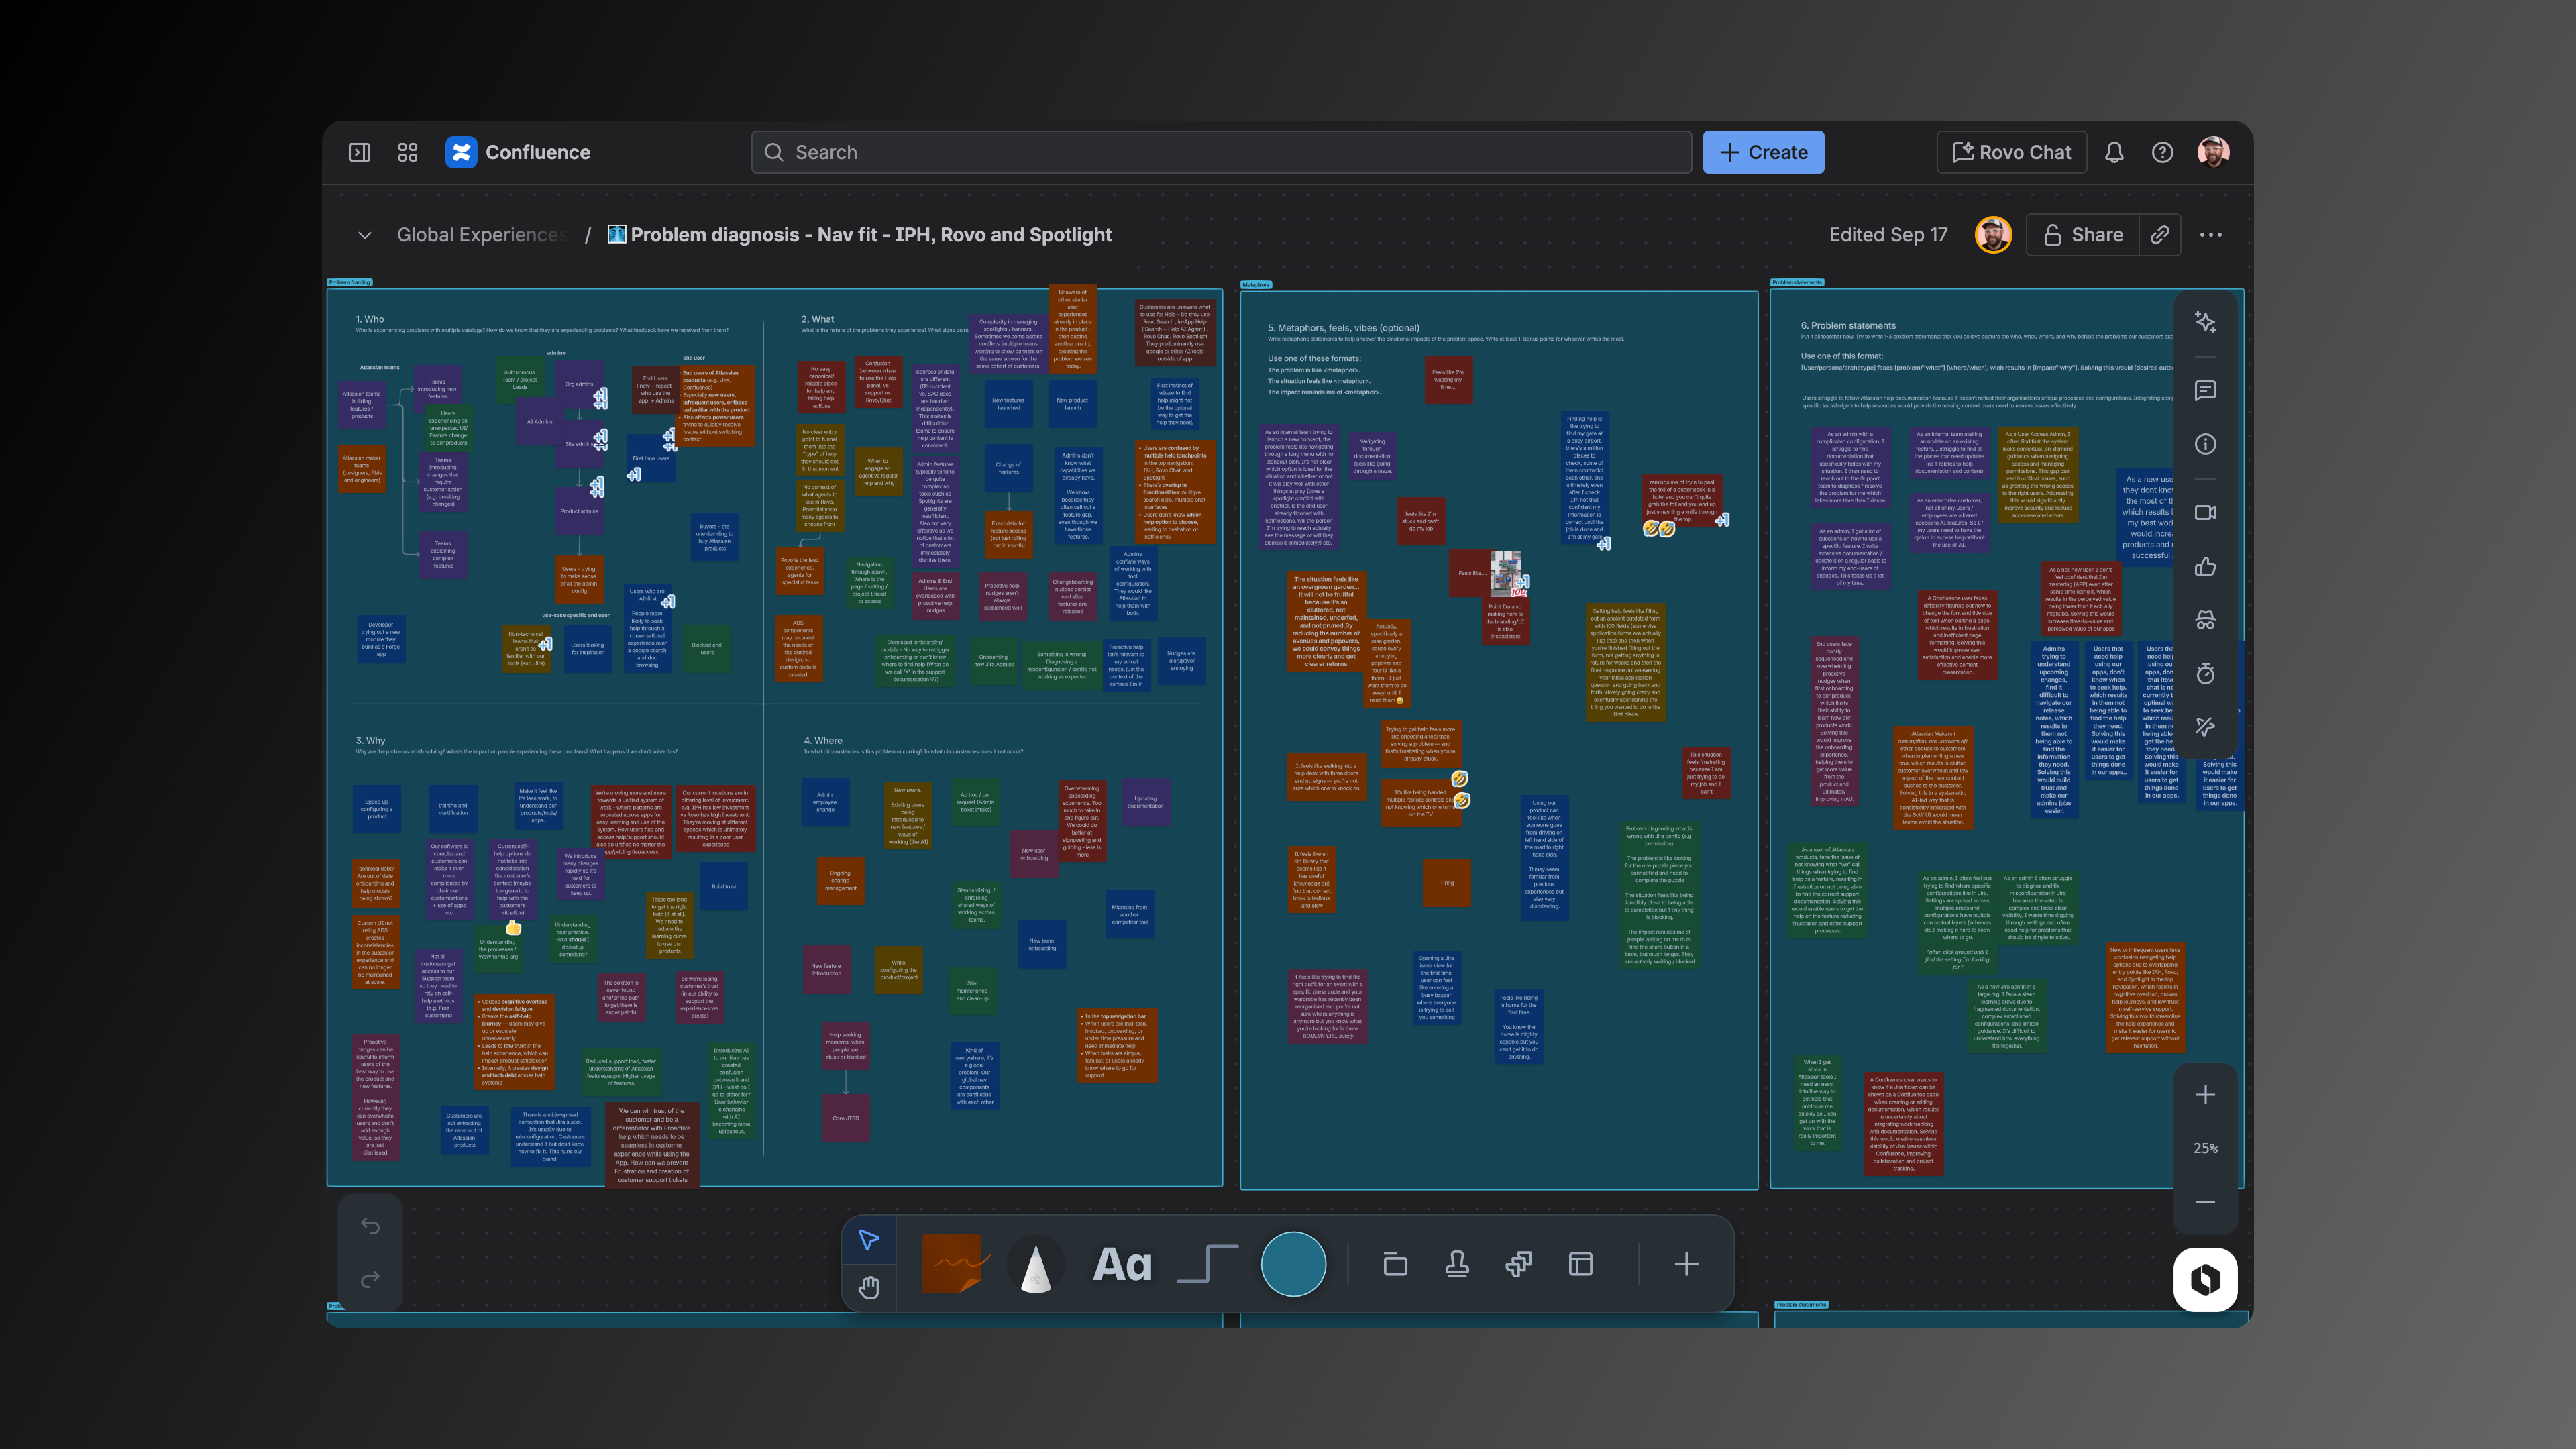Image resolution: width=2576 pixels, height=1449 pixels.
Task: Select the stamp tool in toolbar
Action: tap(1457, 1264)
